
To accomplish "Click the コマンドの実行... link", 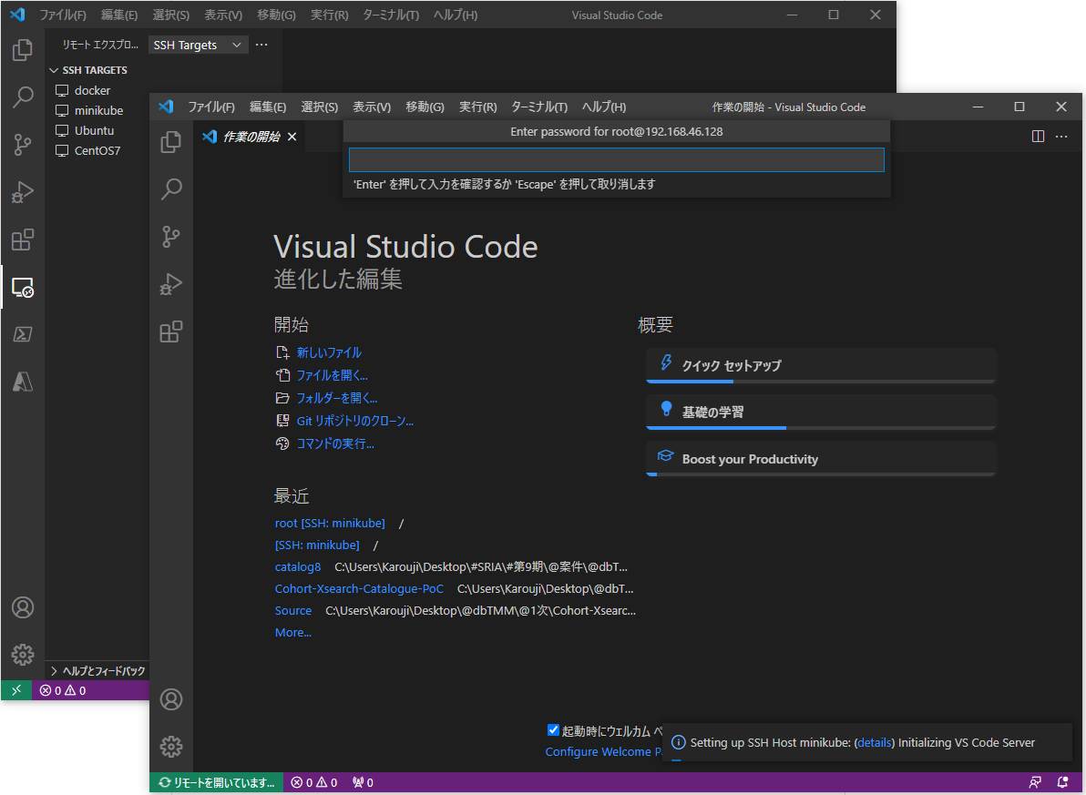I will (335, 443).
